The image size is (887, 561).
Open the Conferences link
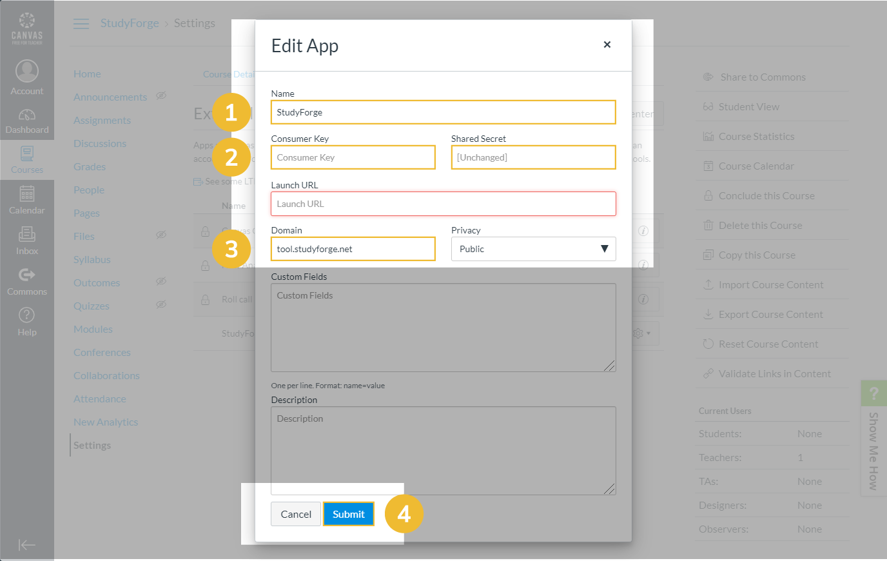click(102, 353)
